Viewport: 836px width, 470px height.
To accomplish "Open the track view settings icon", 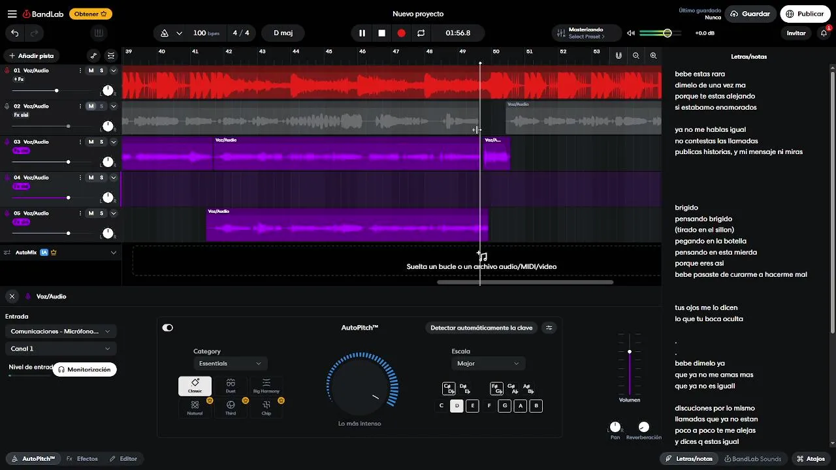I will coord(111,56).
